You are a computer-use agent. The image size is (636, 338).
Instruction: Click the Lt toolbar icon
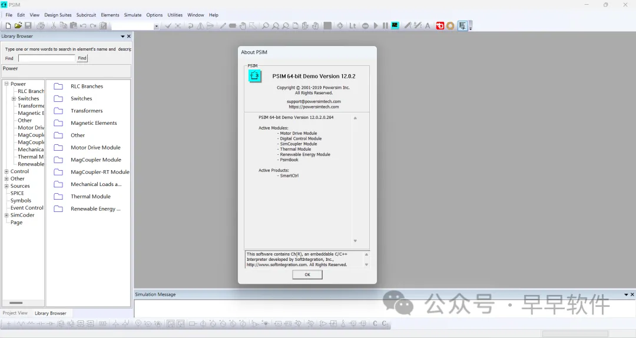(x=353, y=25)
